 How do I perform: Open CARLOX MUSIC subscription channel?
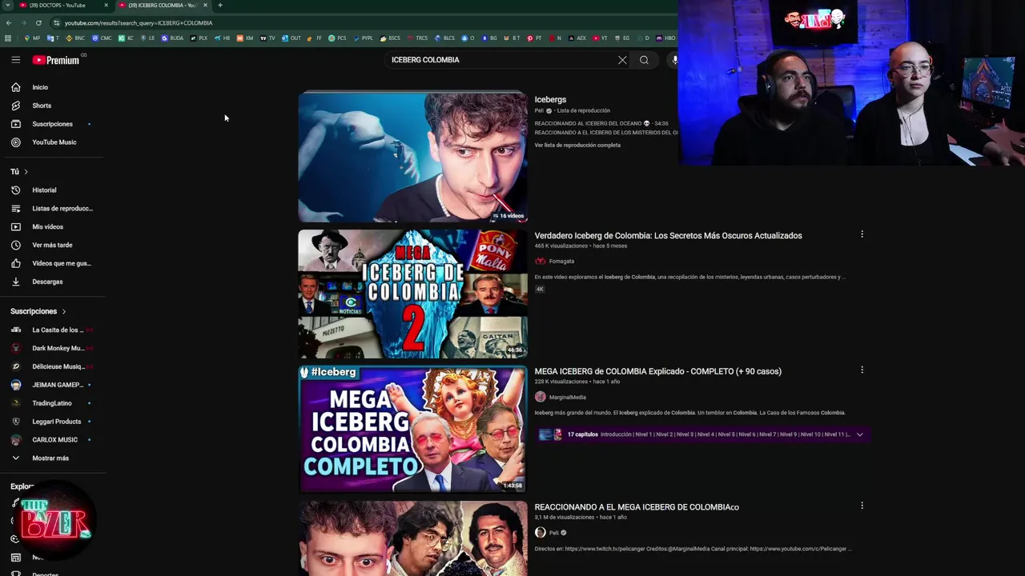point(52,440)
